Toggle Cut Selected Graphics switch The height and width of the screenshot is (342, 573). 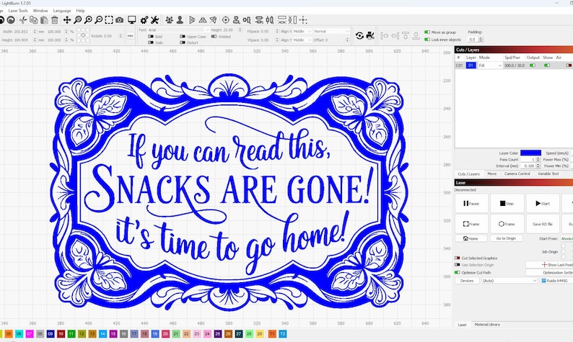tap(457, 258)
